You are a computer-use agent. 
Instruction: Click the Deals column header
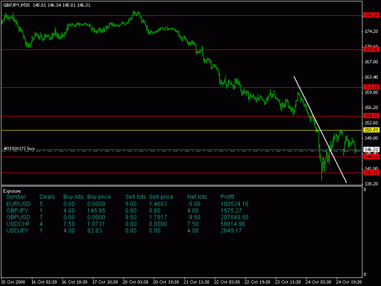pyautogui.click(x=47, y=197)
